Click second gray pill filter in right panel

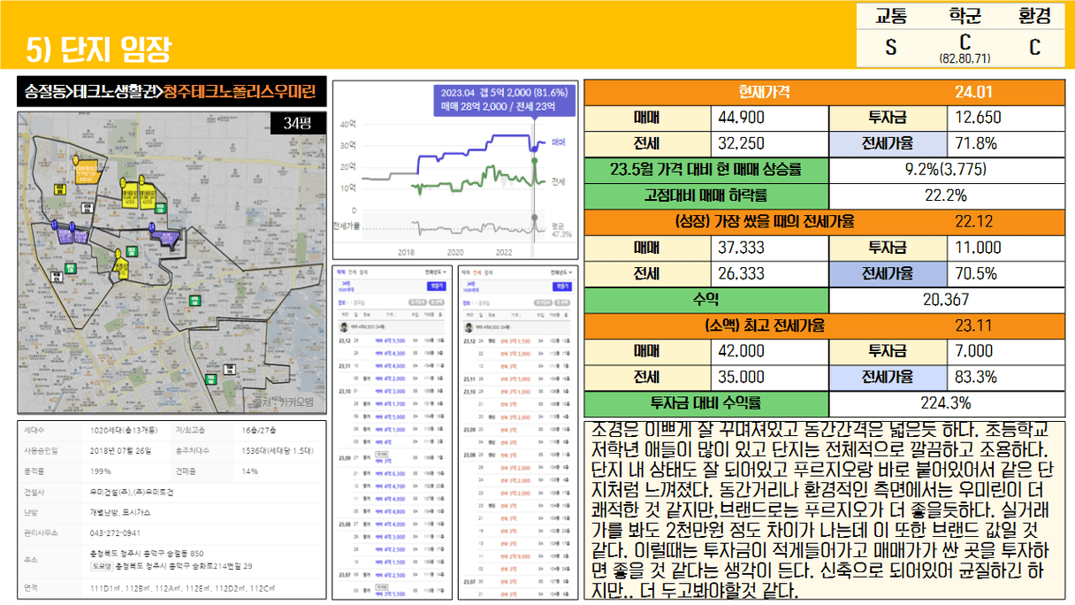click(x=561, y=302)
